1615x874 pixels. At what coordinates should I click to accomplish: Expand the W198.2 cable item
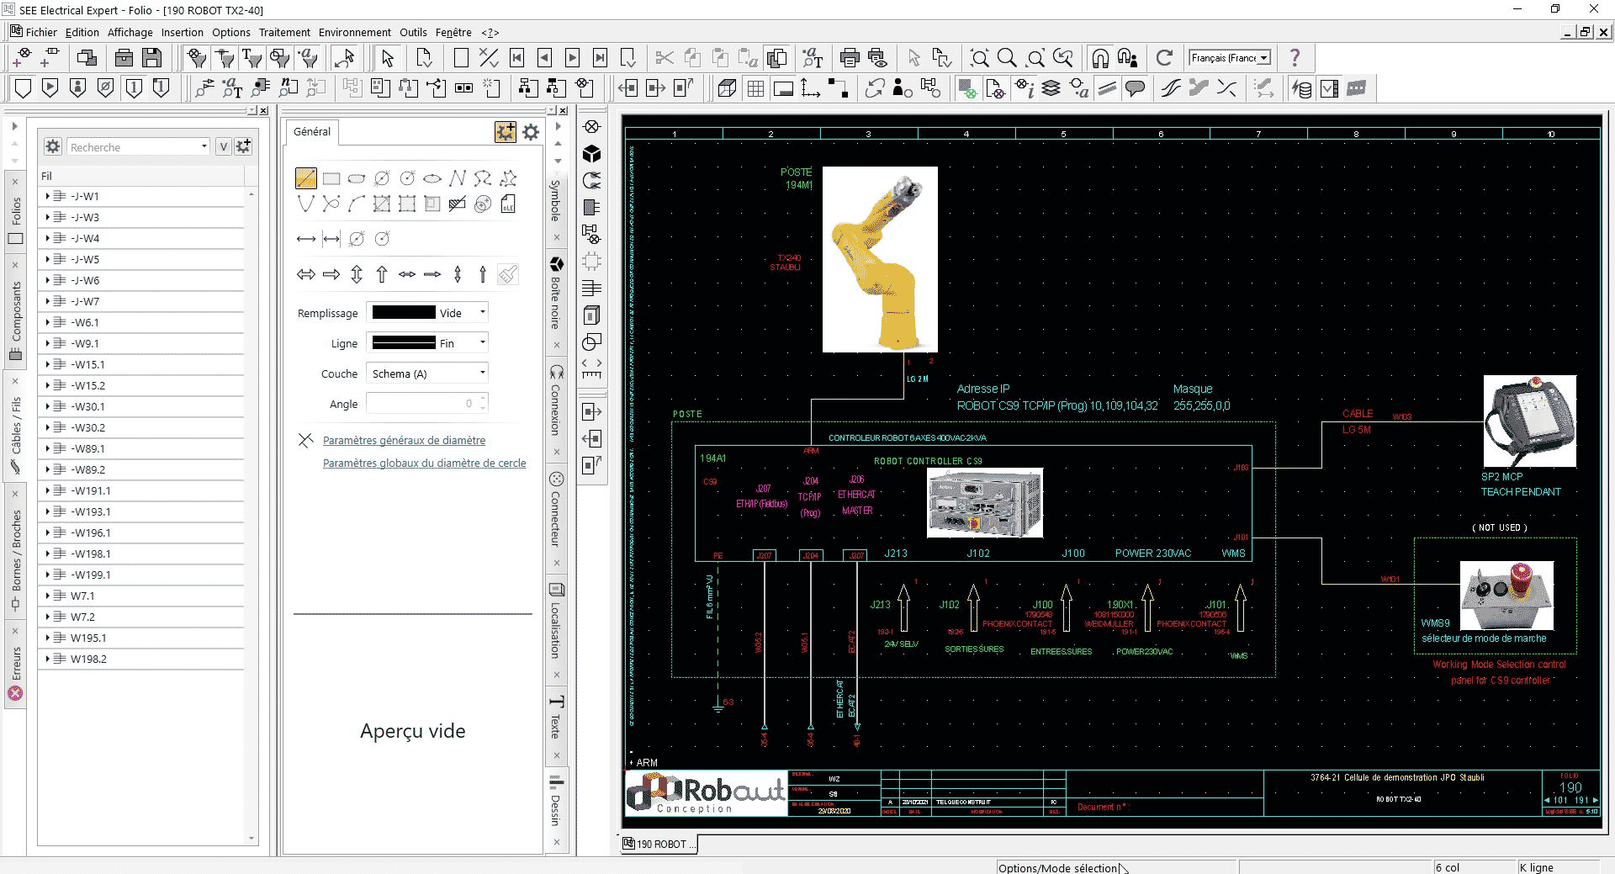[x=47, y=659]
